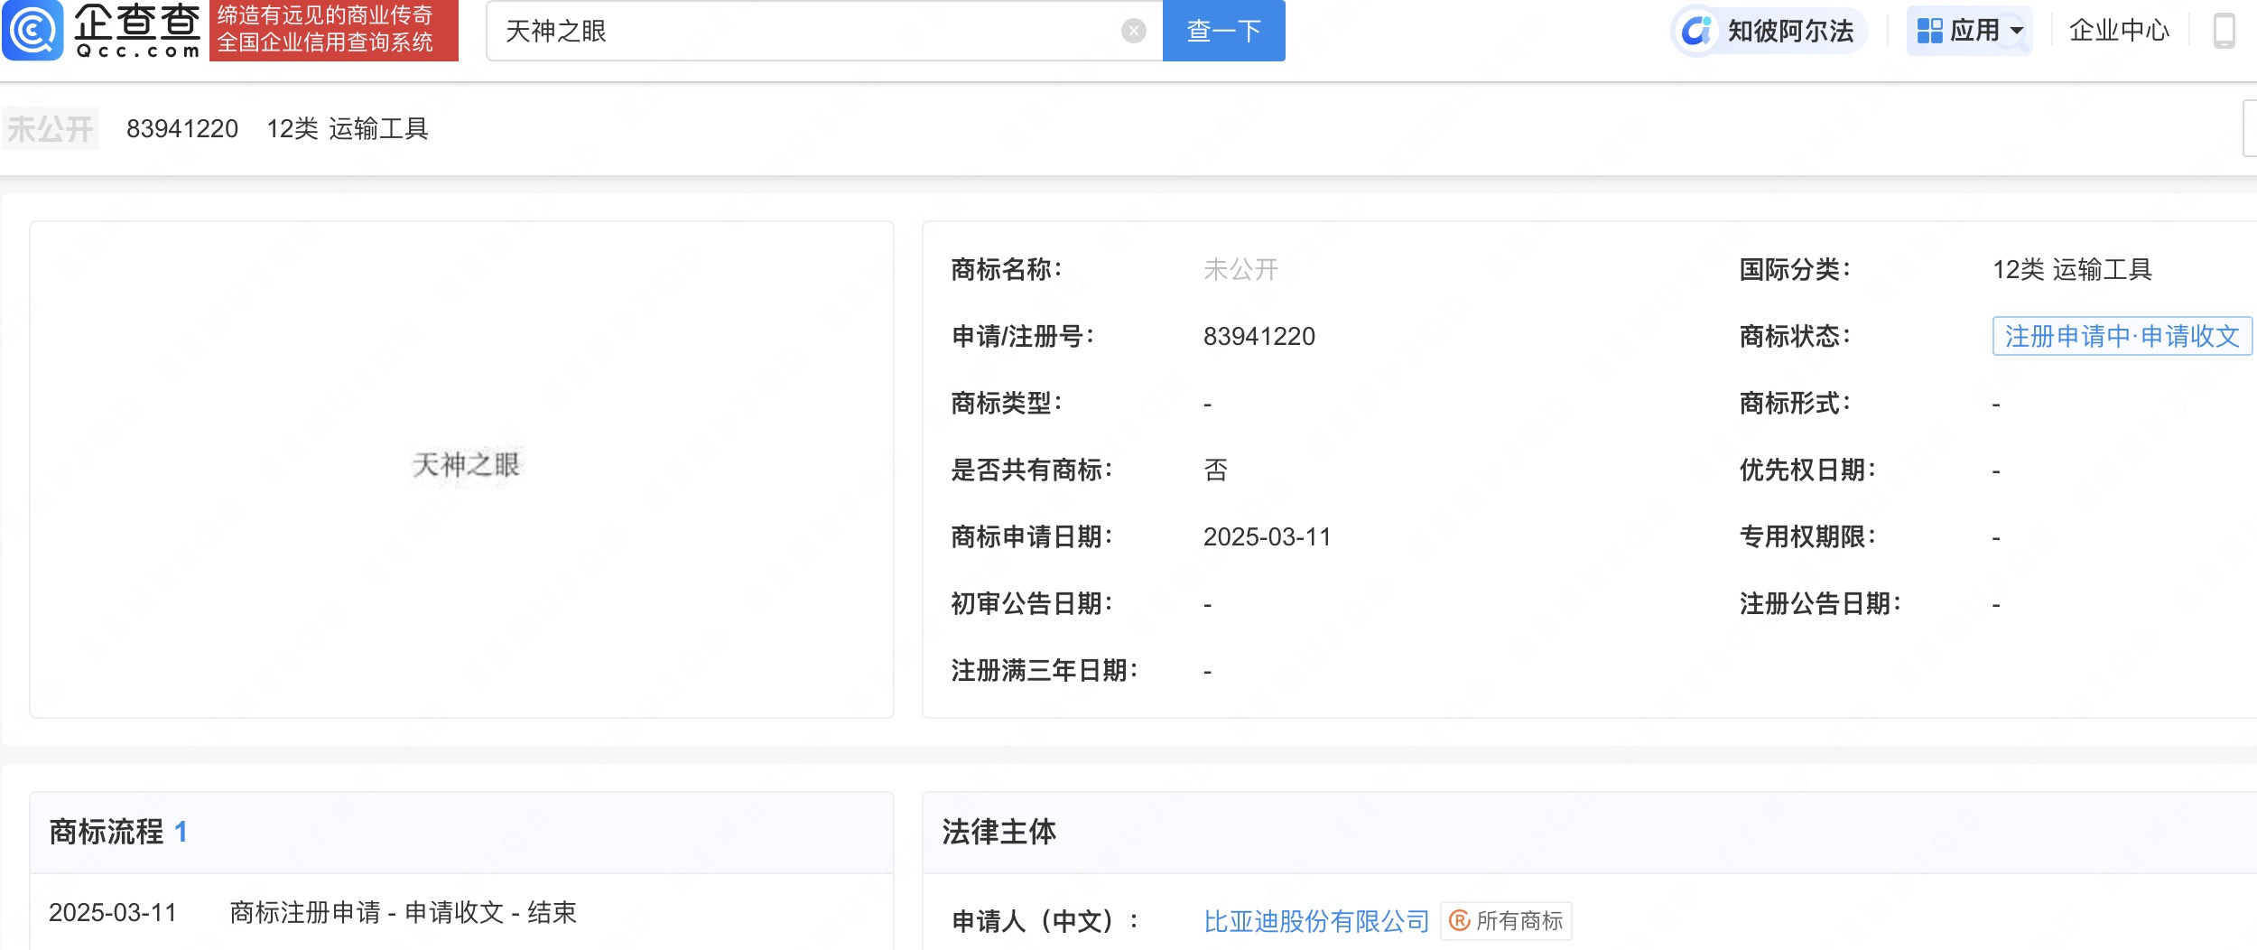The height and width of the screenshot is (950, 2257).
Task: Click the 注册申请中·申请收文 status tag
Action: (x=2122, y=336)
